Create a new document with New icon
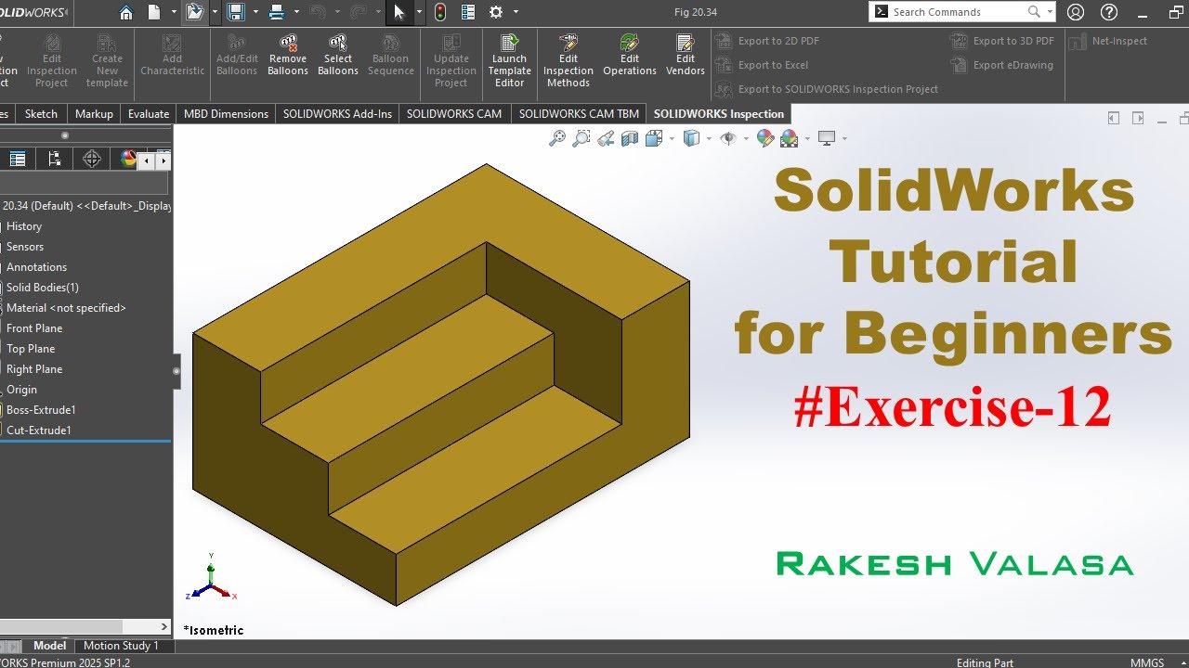 (154, 12)
